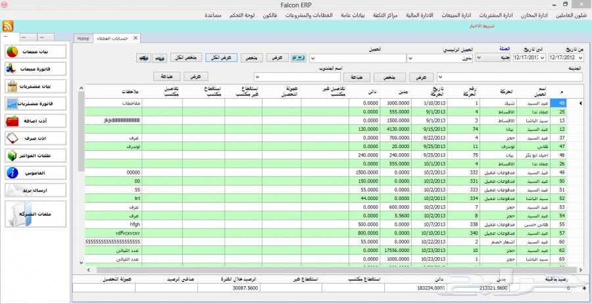Open the العطاءات والمشروعات menu
592x304 pixels.
[x=309, y=16]
